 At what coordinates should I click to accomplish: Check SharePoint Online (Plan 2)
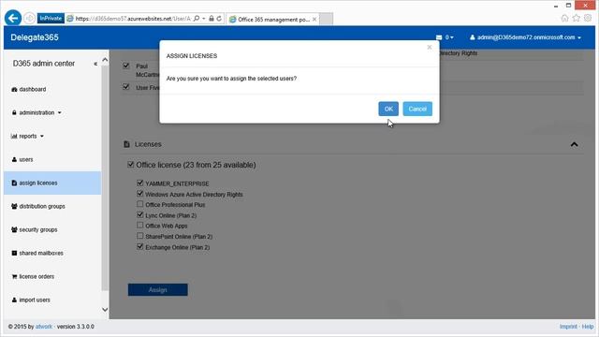click(139, 236)
